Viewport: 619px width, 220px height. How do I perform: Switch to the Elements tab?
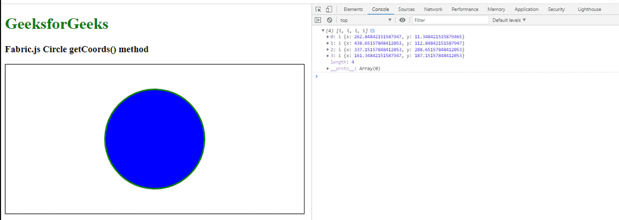pos(353,9)
